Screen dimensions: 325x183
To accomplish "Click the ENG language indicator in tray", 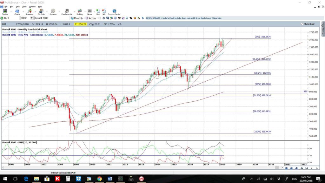I will click(294, 179).
